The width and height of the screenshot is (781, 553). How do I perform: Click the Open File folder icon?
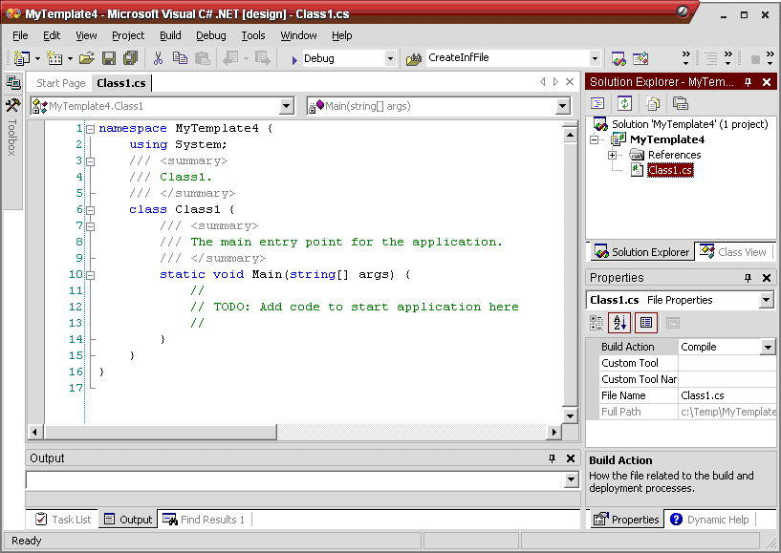(87, 58)
